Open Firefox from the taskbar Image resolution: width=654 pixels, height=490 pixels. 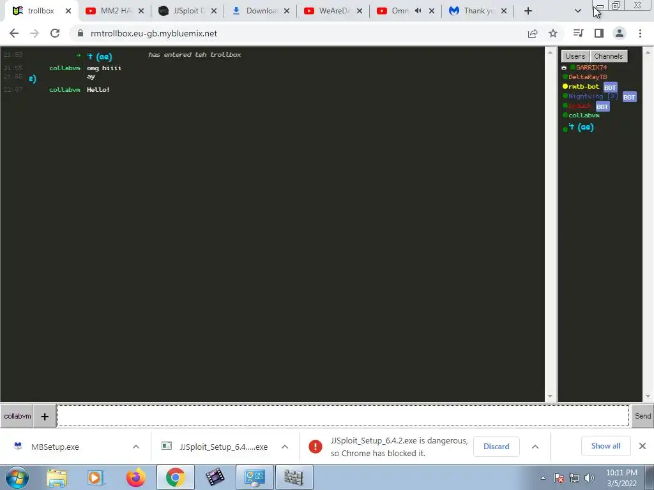(x=135, y=477)
